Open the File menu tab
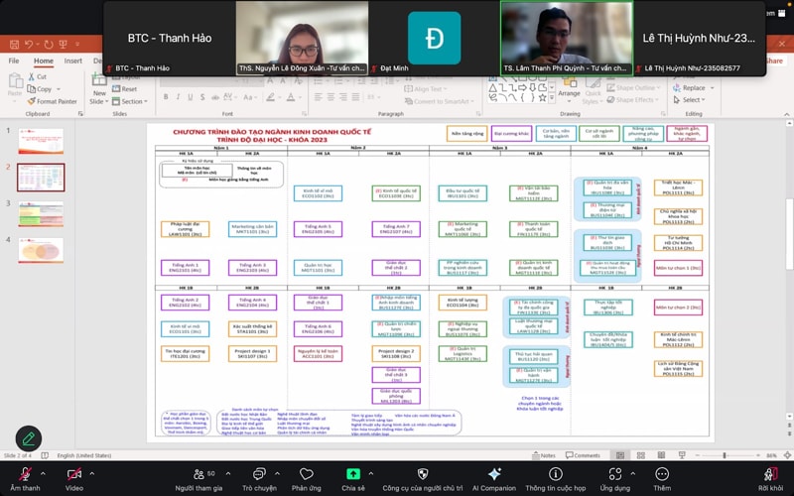 tap(14, 61)
